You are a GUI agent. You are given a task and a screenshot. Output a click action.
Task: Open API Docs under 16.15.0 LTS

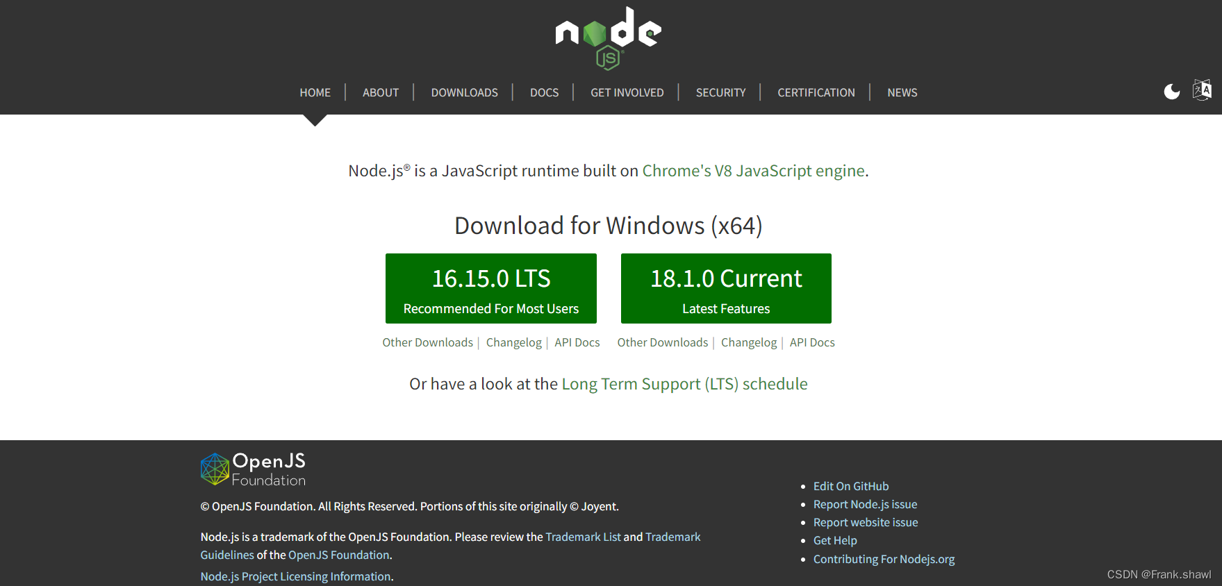click(577, 342)
